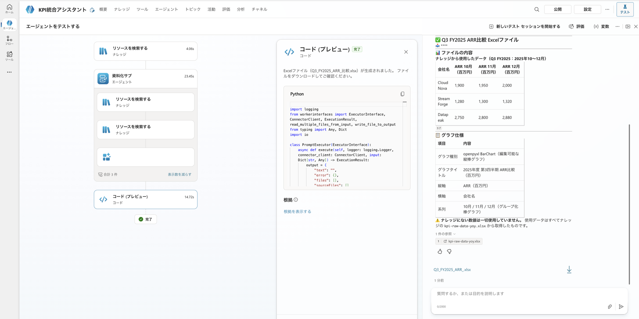Open the チャネル tab
The height and width of the screenshot is (319, 639).
[x=259, y=9]
